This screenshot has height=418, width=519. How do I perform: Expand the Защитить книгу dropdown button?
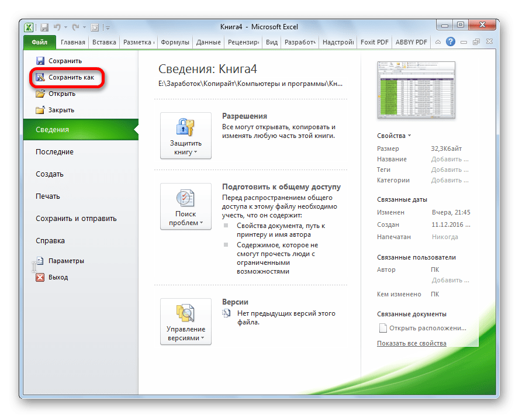[186, 136]
